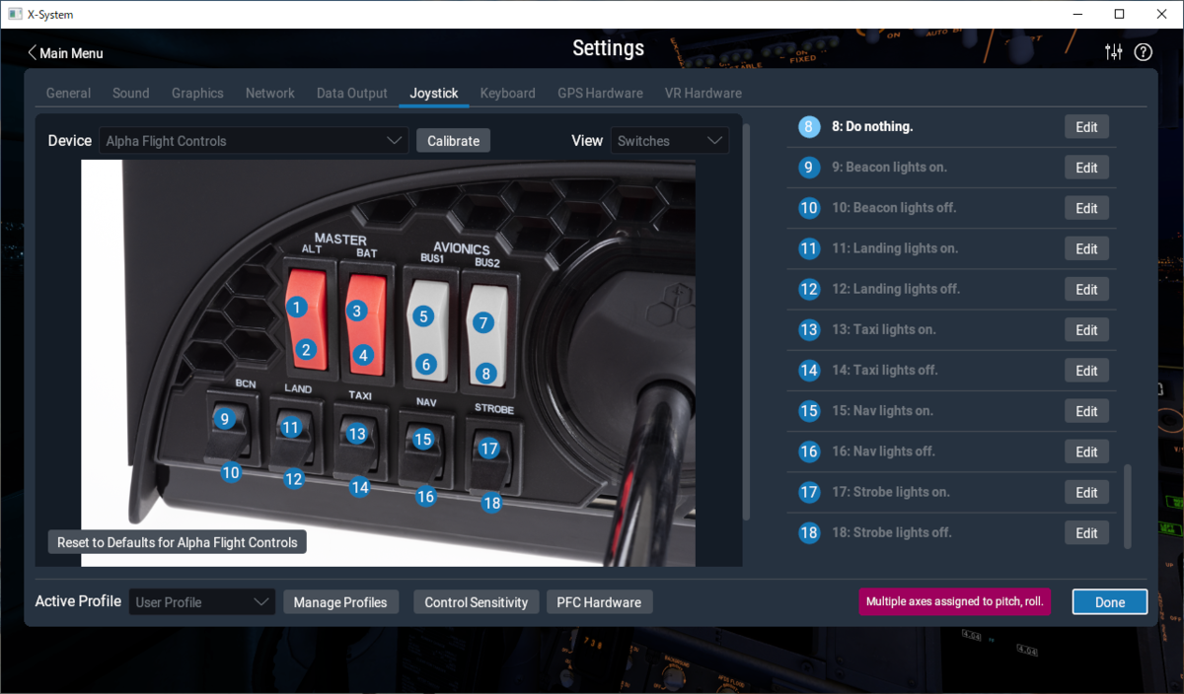The width and height of the screenshot is (1184, 694).
Task: Open the settings sliders icon
Action: point(1114,52)
